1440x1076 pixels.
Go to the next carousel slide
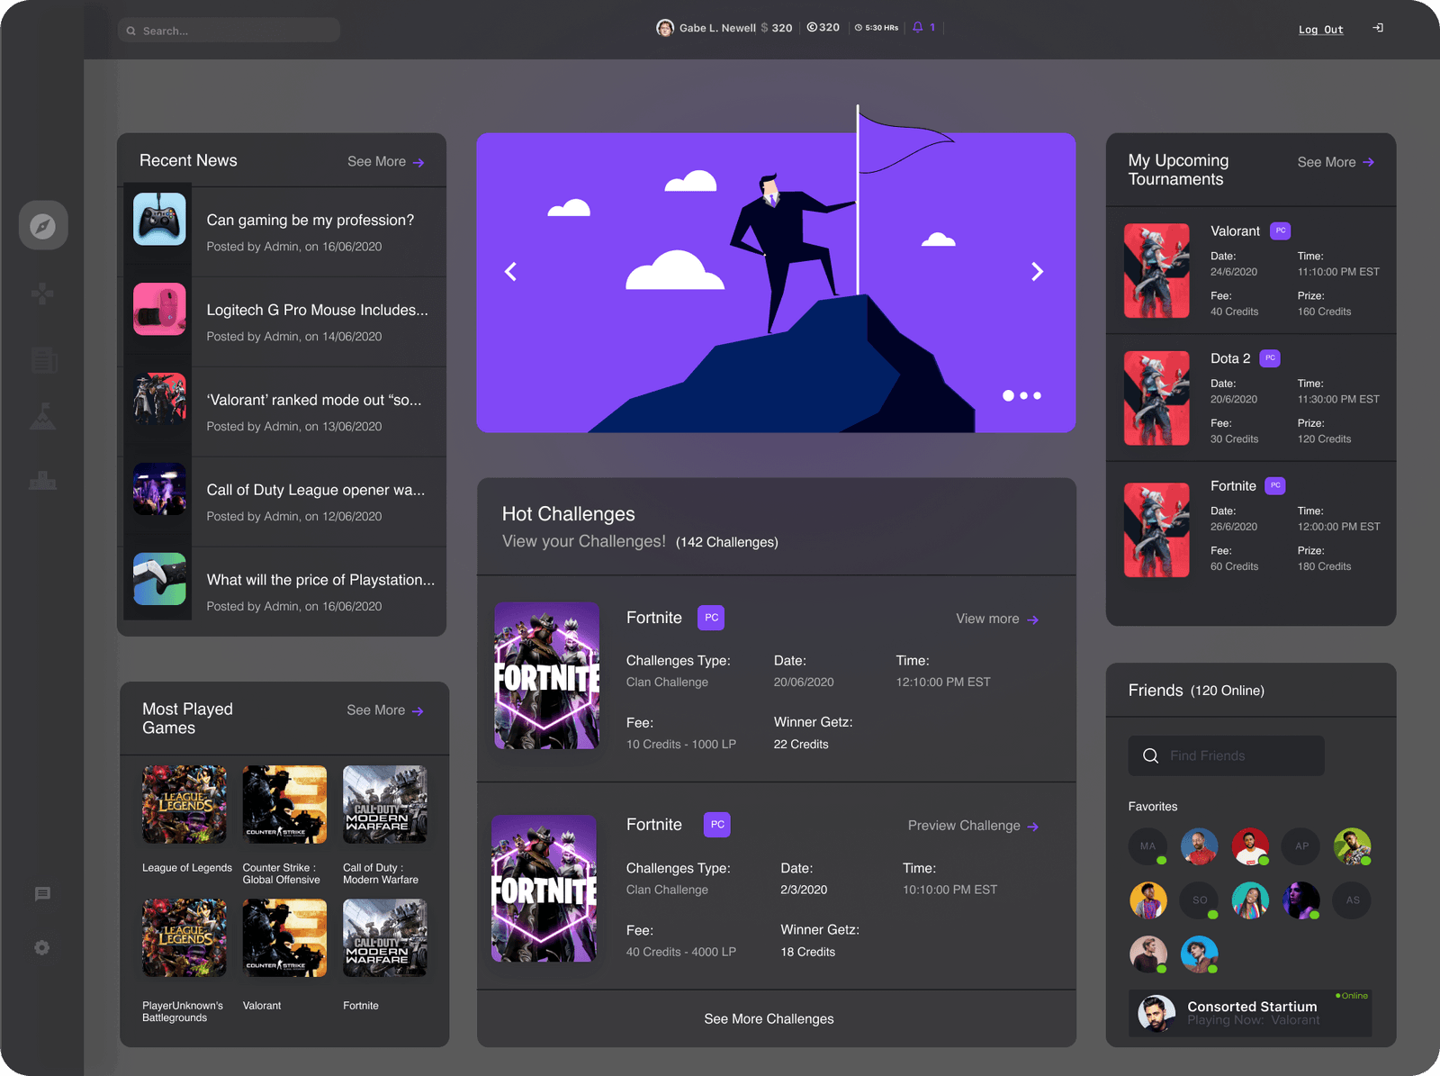(1037, 271)
